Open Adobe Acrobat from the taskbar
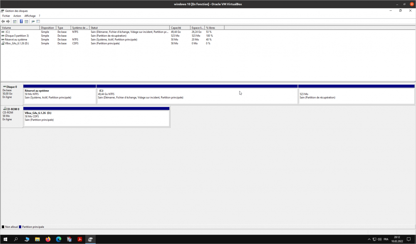The height and width of the screenshot is (244, 416). (79, 239)
